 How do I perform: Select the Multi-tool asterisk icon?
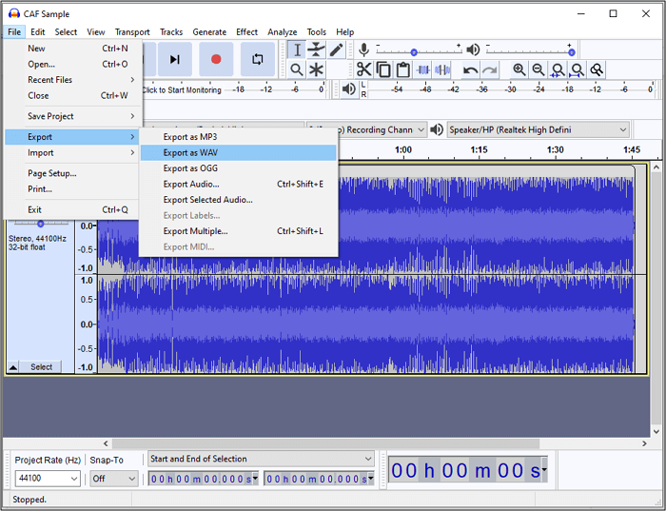click(x=317, y=69)
